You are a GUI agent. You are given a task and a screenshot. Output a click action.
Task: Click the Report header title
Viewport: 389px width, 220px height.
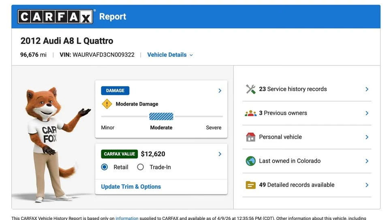click(113, 17)
